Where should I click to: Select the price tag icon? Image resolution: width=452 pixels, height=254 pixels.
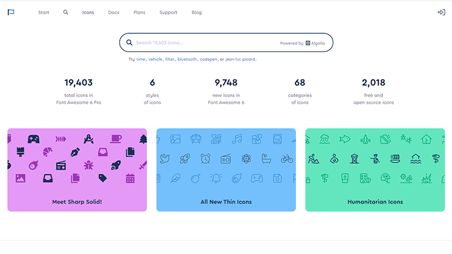click(x=103, y=178)
